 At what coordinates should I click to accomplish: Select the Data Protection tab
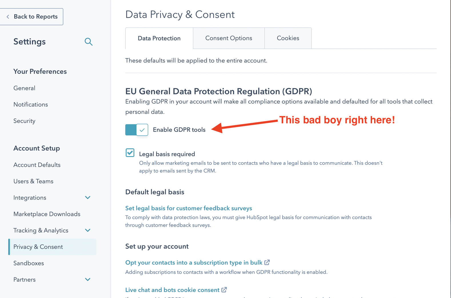pyautogui.click(x=159, y=38)
